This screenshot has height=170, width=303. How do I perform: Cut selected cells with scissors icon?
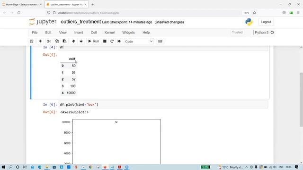coord(49,41)
